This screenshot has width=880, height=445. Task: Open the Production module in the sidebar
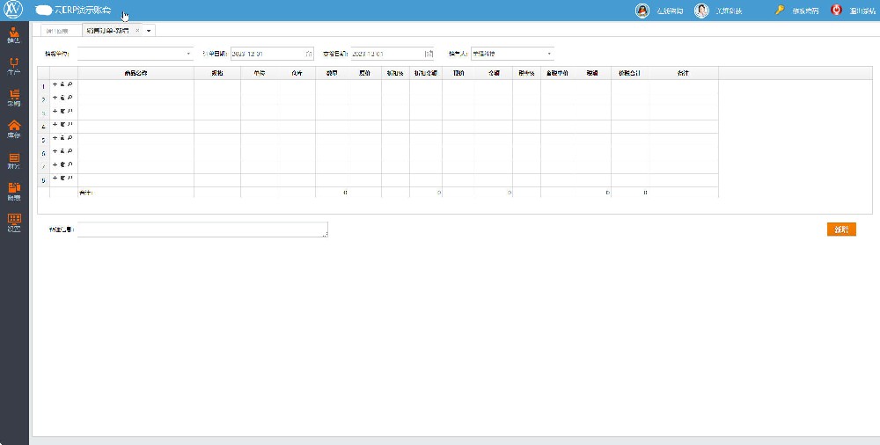tap(14, 66)
